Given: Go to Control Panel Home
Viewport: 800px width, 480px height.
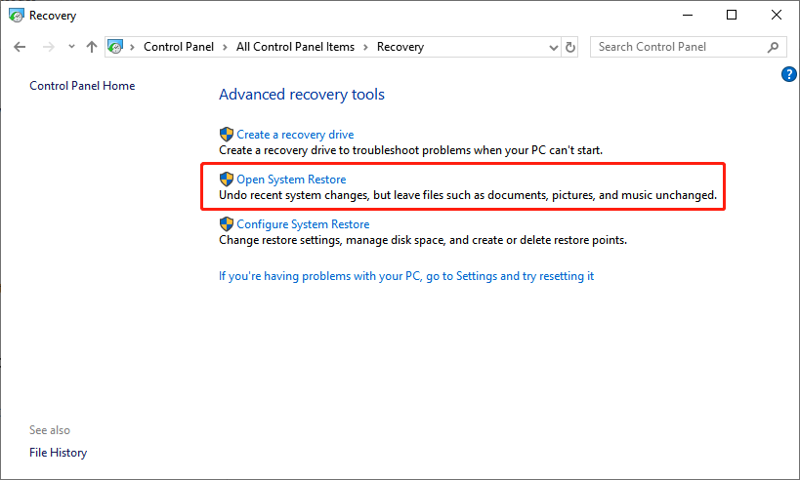Looking at the screenshot, I should [x=82, y=86].
